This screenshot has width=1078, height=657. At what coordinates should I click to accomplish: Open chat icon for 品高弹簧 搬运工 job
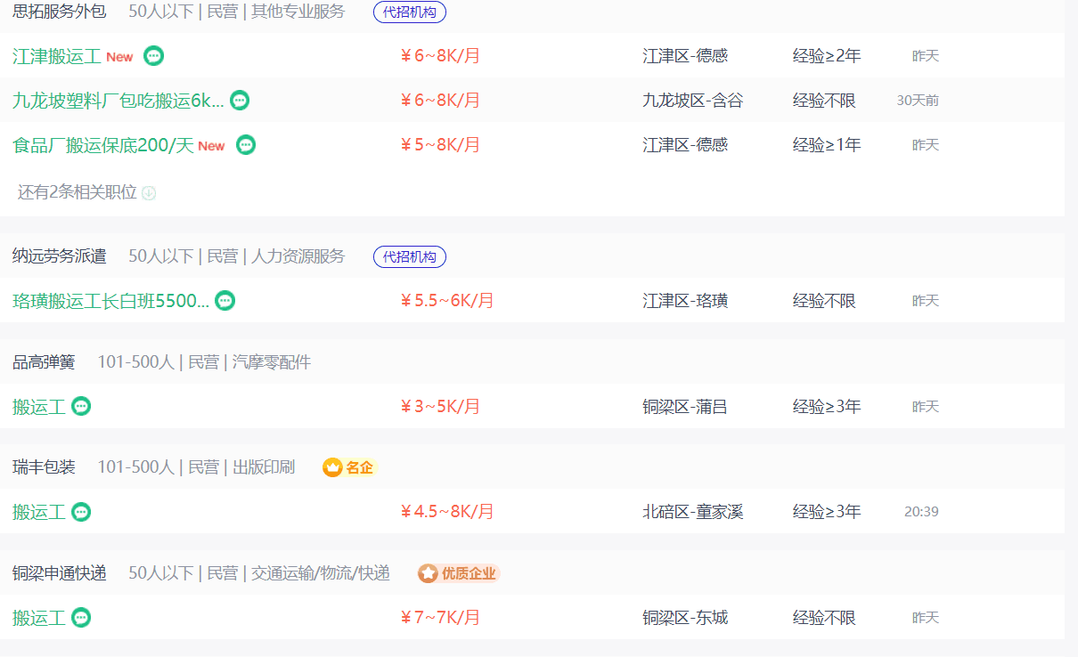point(81,407)
